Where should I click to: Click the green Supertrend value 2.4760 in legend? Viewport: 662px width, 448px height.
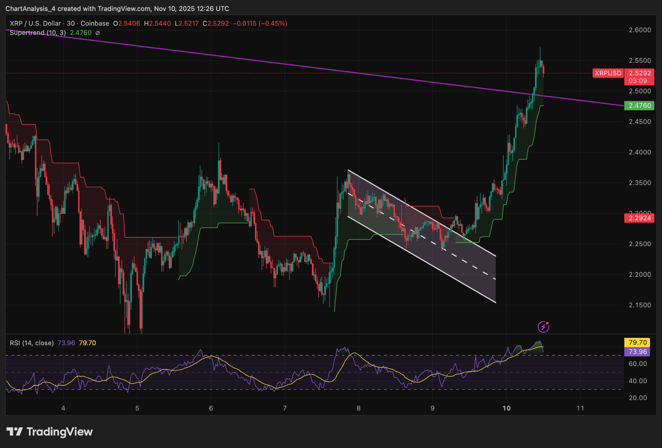pos(80,33)
